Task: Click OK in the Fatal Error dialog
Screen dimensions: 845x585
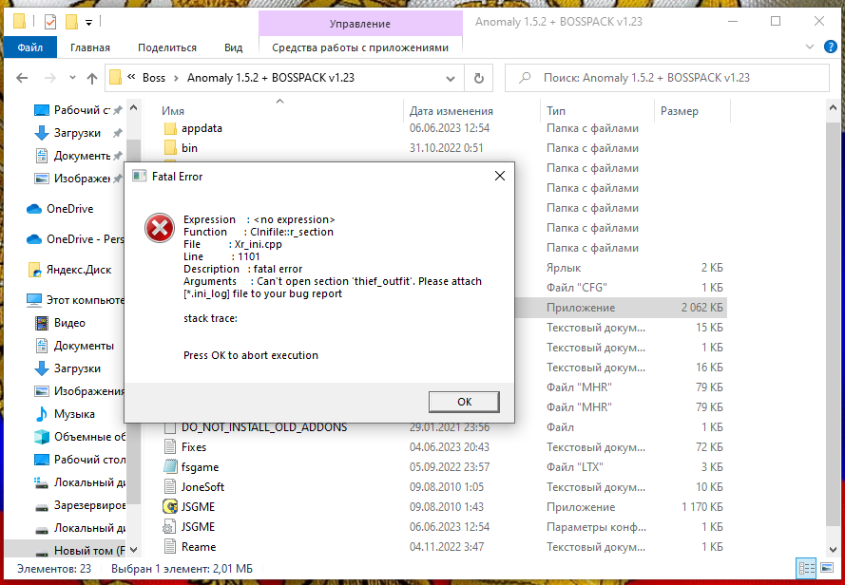Action: click(x=464, y=402)
